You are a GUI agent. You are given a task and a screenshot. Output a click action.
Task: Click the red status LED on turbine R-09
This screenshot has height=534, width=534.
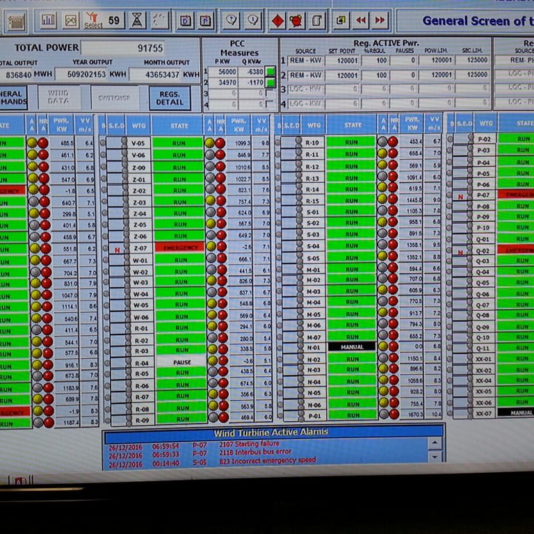(223, 417)
